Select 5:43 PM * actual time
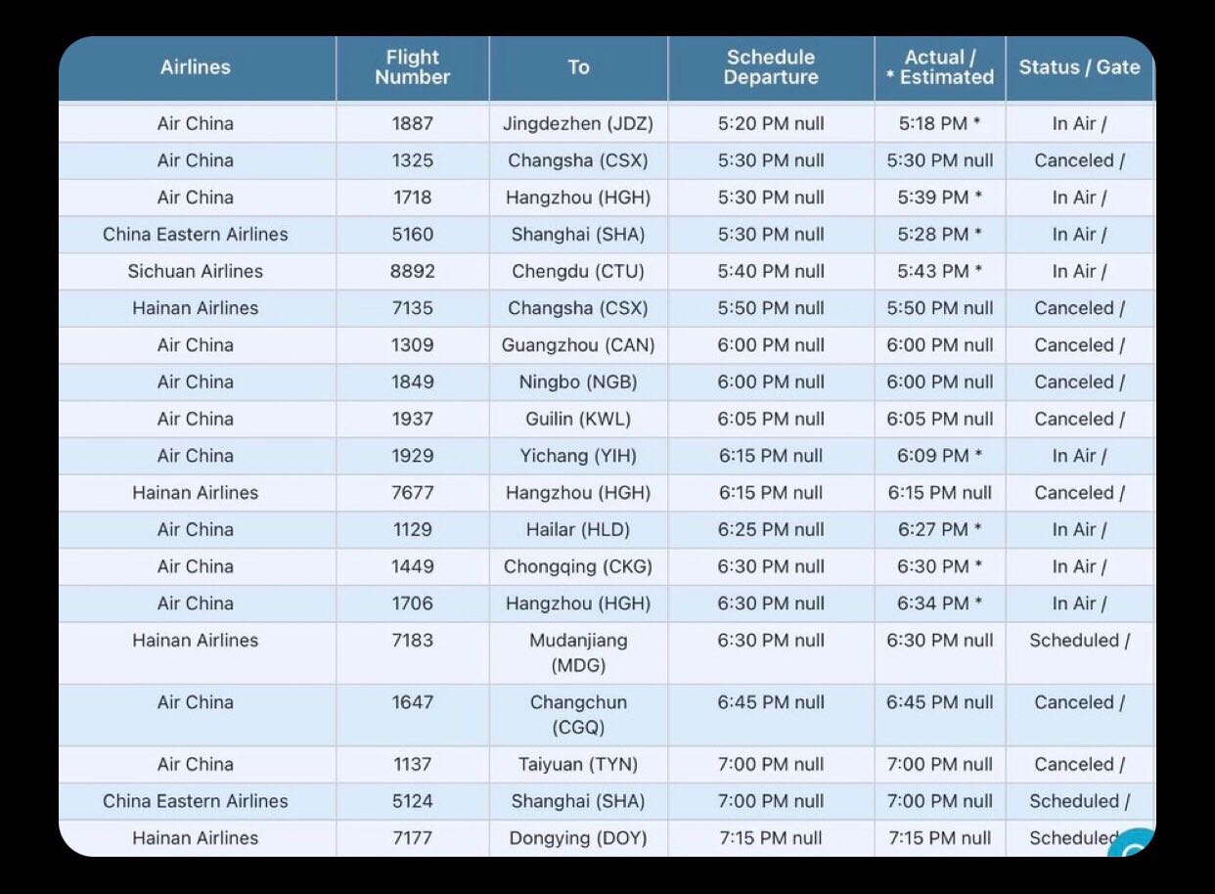The width and height of the screenshot is (1215, 894). coord(940,271)
